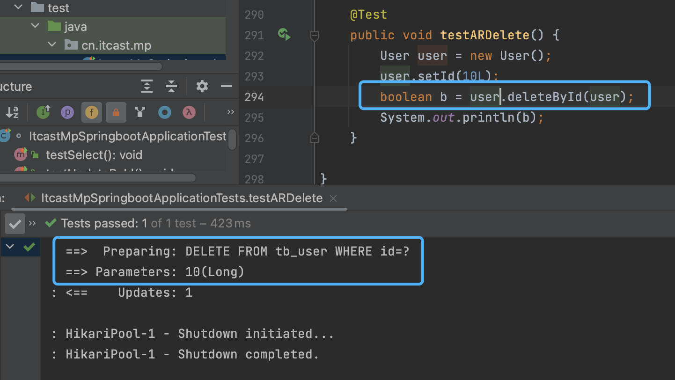Close the testARDelete run tab
Image resolution: width=675 pixels, height=380 pixels.
click(x=333, y=198)
